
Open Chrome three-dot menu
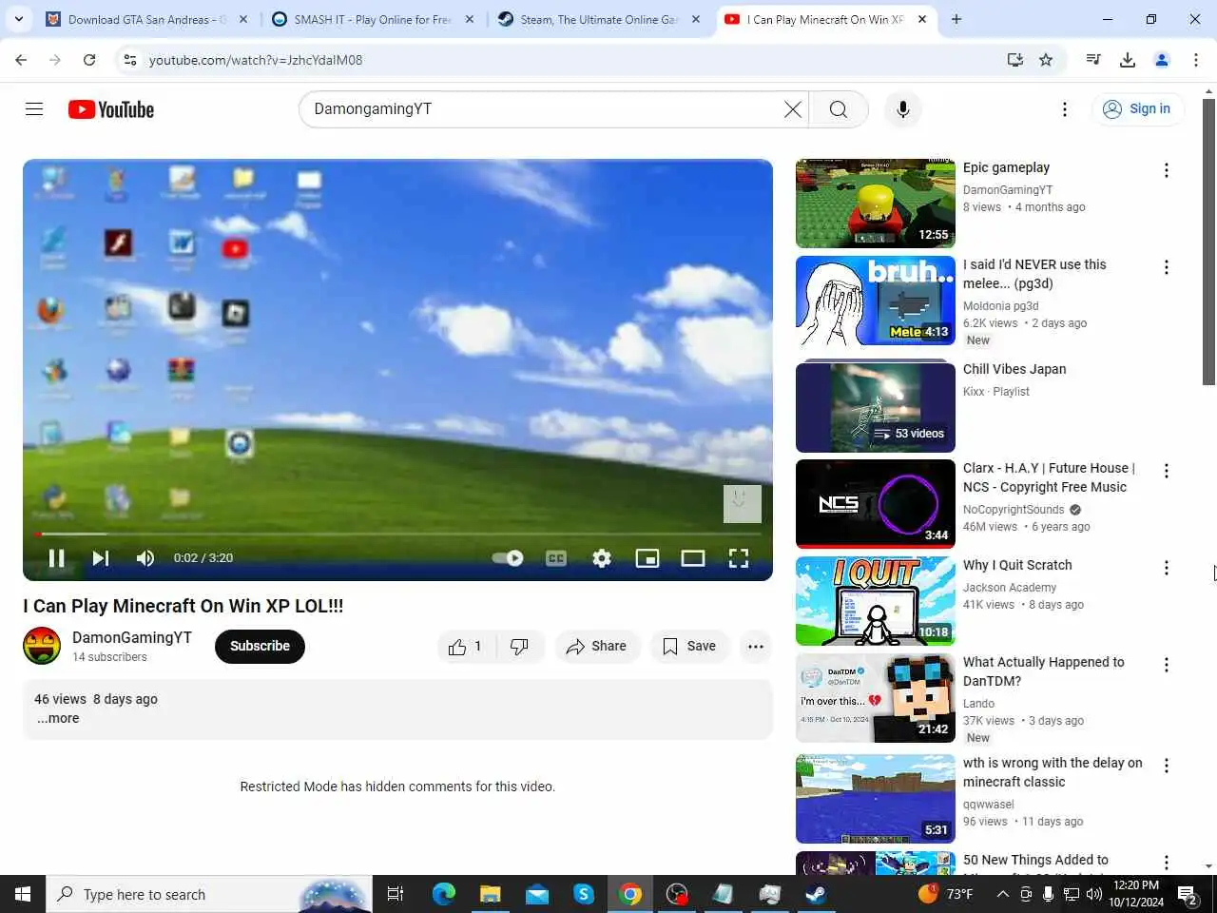tap(1196, 60)
